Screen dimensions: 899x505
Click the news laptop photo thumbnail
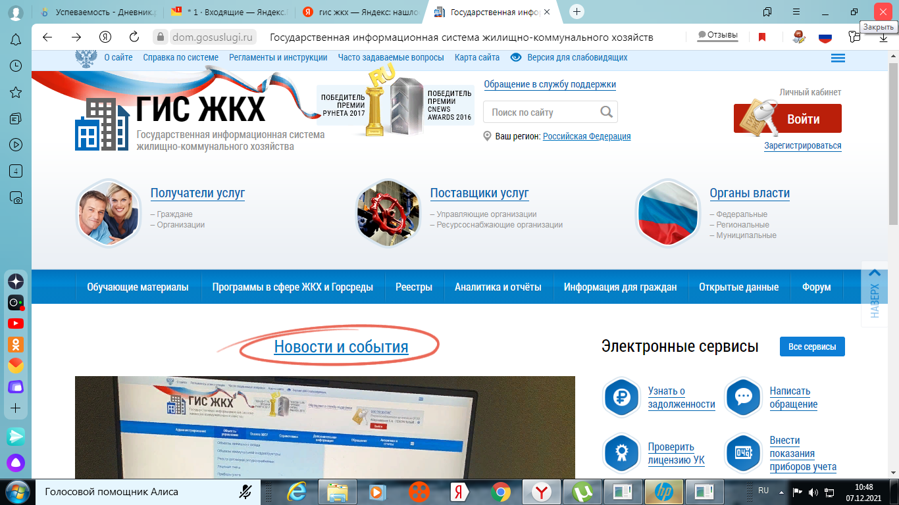coord(325,427)
